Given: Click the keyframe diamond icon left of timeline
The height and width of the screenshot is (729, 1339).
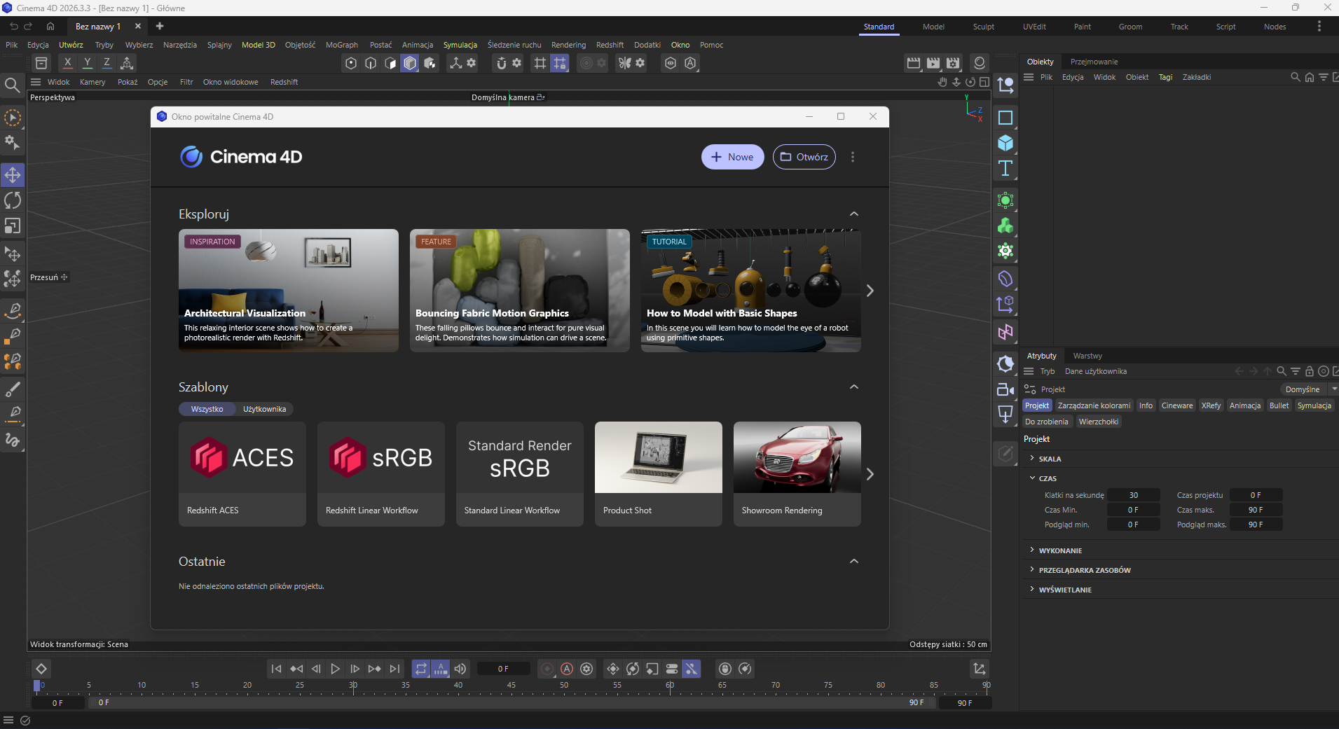Looking at the screenshot, I should (x=41, y=669).
